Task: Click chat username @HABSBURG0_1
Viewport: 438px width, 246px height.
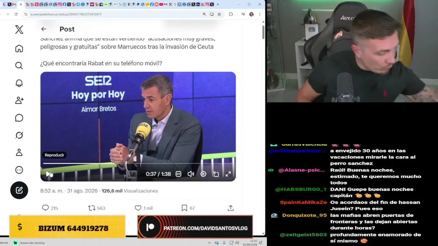Action: click(301, 189)
